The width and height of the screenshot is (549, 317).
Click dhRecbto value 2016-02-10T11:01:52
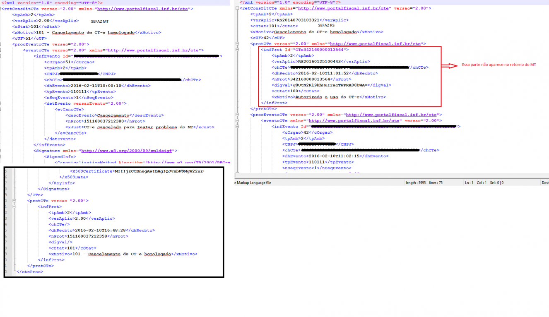pos(324,73)
